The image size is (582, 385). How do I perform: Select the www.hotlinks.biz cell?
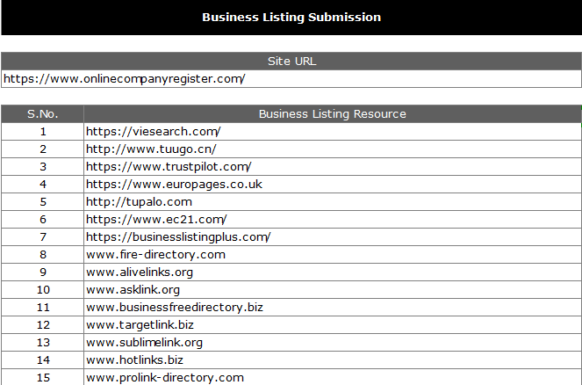[x=134, y=360]
